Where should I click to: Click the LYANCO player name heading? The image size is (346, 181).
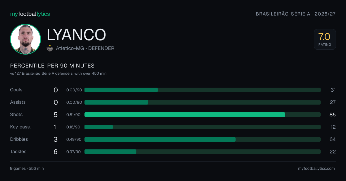(x=76, y=34)
